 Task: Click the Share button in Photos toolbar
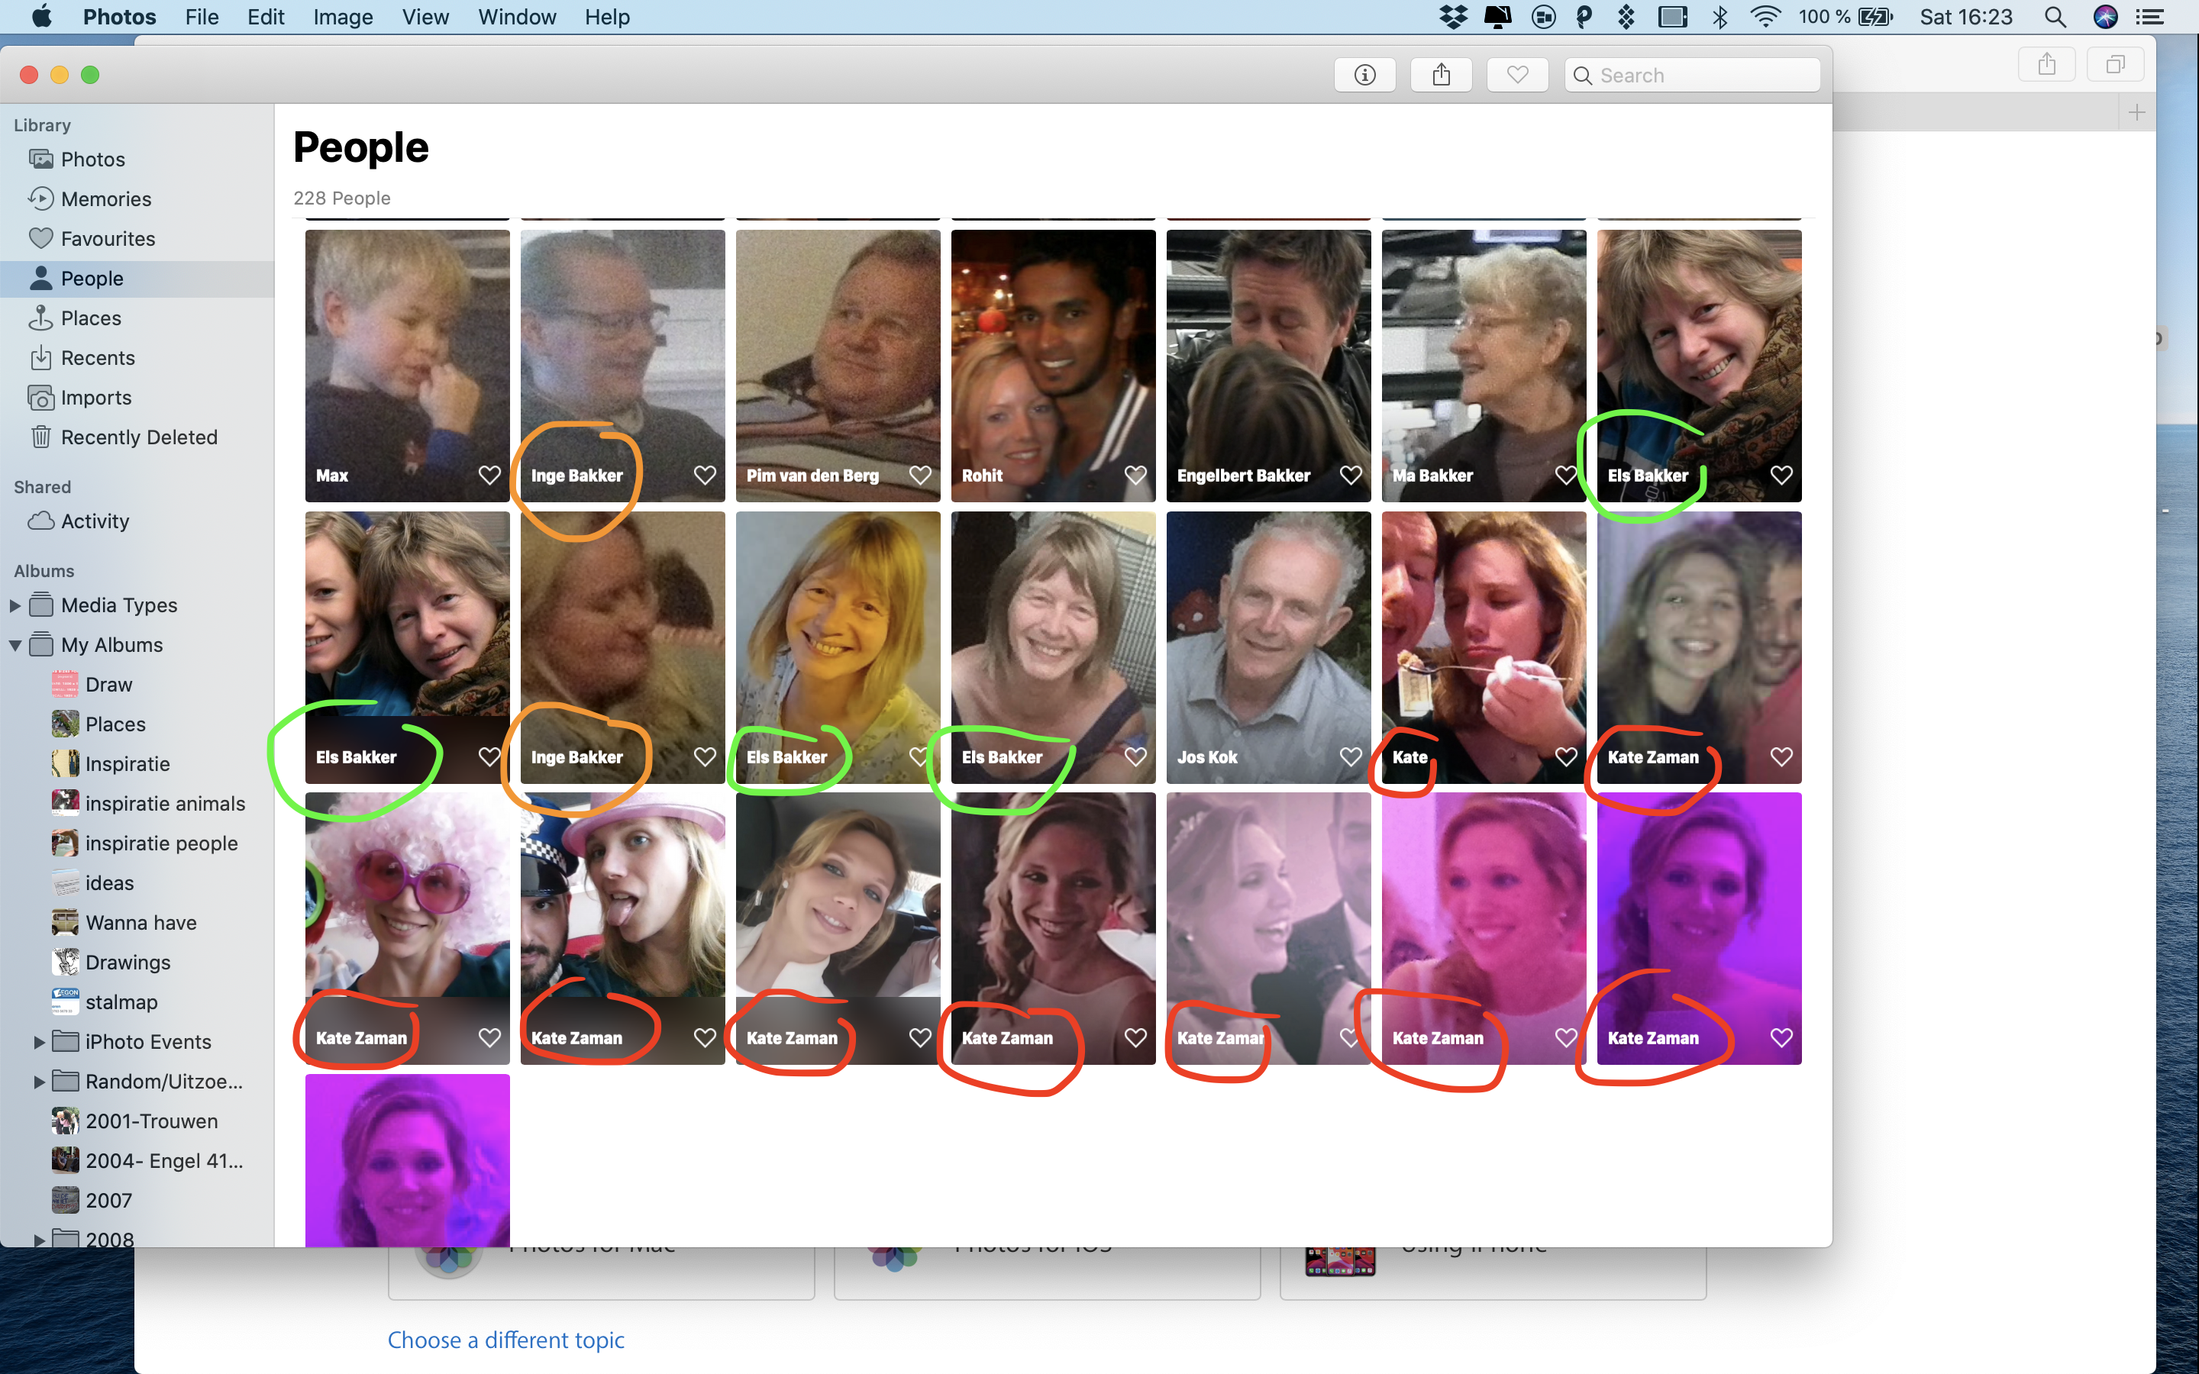click(1440, 76)
